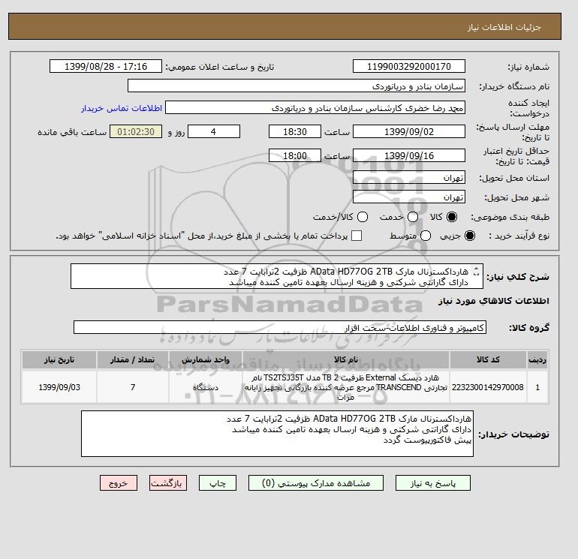The width and height of the screenshot is (578, 559).
Task: Click the واحد شمارش column header
Action: [x=206, y=359]
